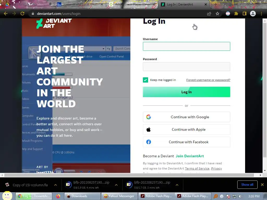This screenshot has width=267, height=200.
Task: Open the first Adobe Flash Player taskbar window
Action: (x=156, y=196)
